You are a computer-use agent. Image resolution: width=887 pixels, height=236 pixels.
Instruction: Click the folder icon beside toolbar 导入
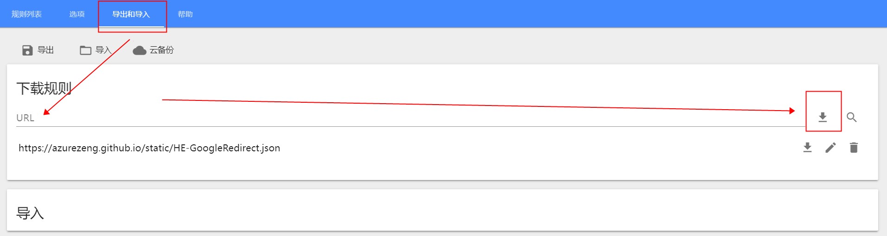(85, 50)
